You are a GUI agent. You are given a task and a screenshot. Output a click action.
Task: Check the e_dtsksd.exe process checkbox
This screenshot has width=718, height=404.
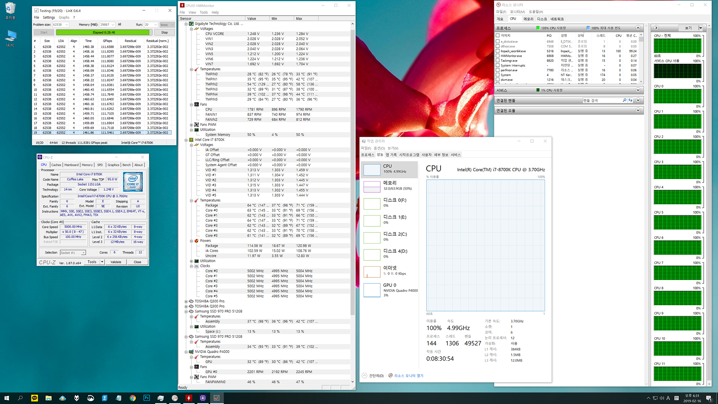pyautogui.click(x=498, y=41)
